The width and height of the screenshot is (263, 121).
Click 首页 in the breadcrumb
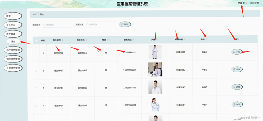point(35,14)
